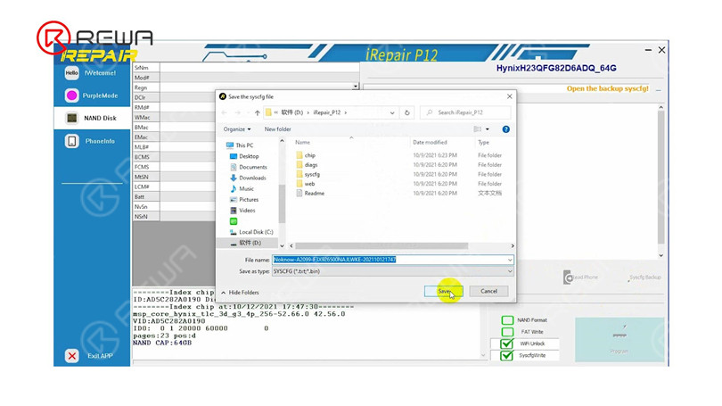
Task: Open the address path history dropdown
Action: pos(392,112)
